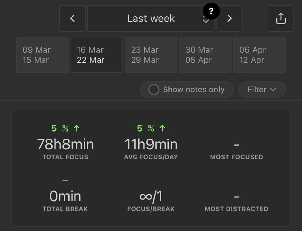Image resolution: width=302 pixels, height=231 pixels.
Task: Go to the previous week arrow
Action: 72,18
